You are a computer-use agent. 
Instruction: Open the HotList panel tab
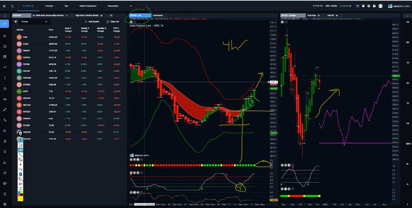point(331,16)
